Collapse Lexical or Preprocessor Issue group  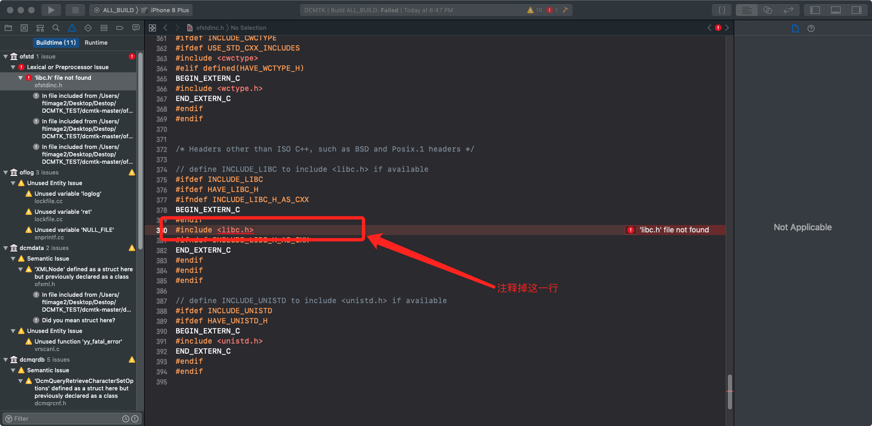[x=13, y=67]
